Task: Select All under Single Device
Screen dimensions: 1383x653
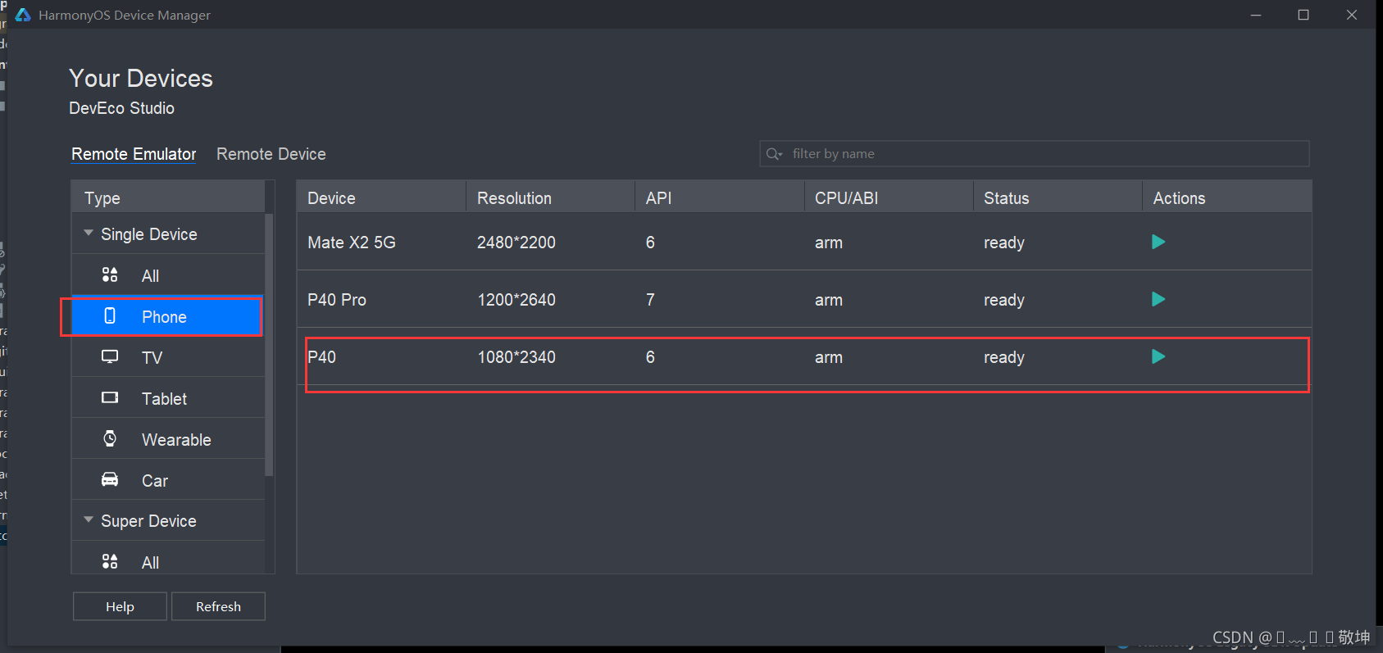Action: [168, 275]
